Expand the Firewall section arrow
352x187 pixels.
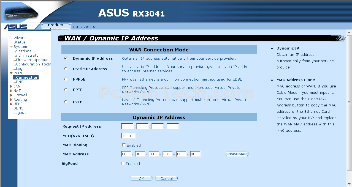click(11, 95)
